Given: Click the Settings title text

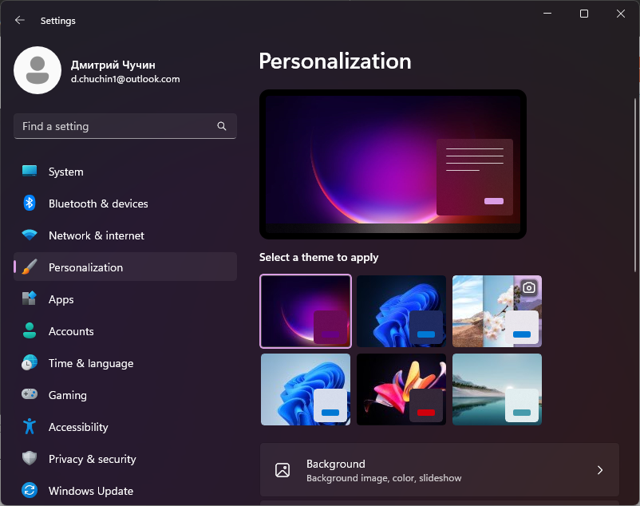Looking at the screenshot, I should coord(58,21).
